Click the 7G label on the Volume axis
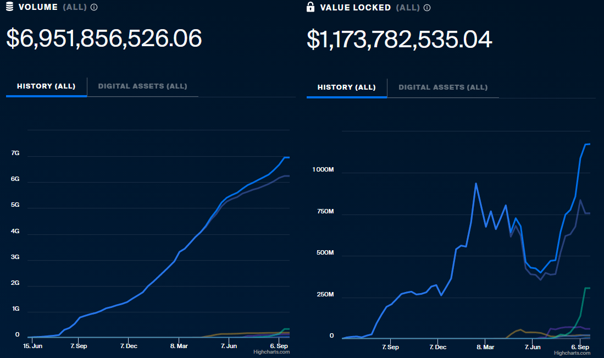This screenshot has height=358, width=604. (x=15, y=153)
